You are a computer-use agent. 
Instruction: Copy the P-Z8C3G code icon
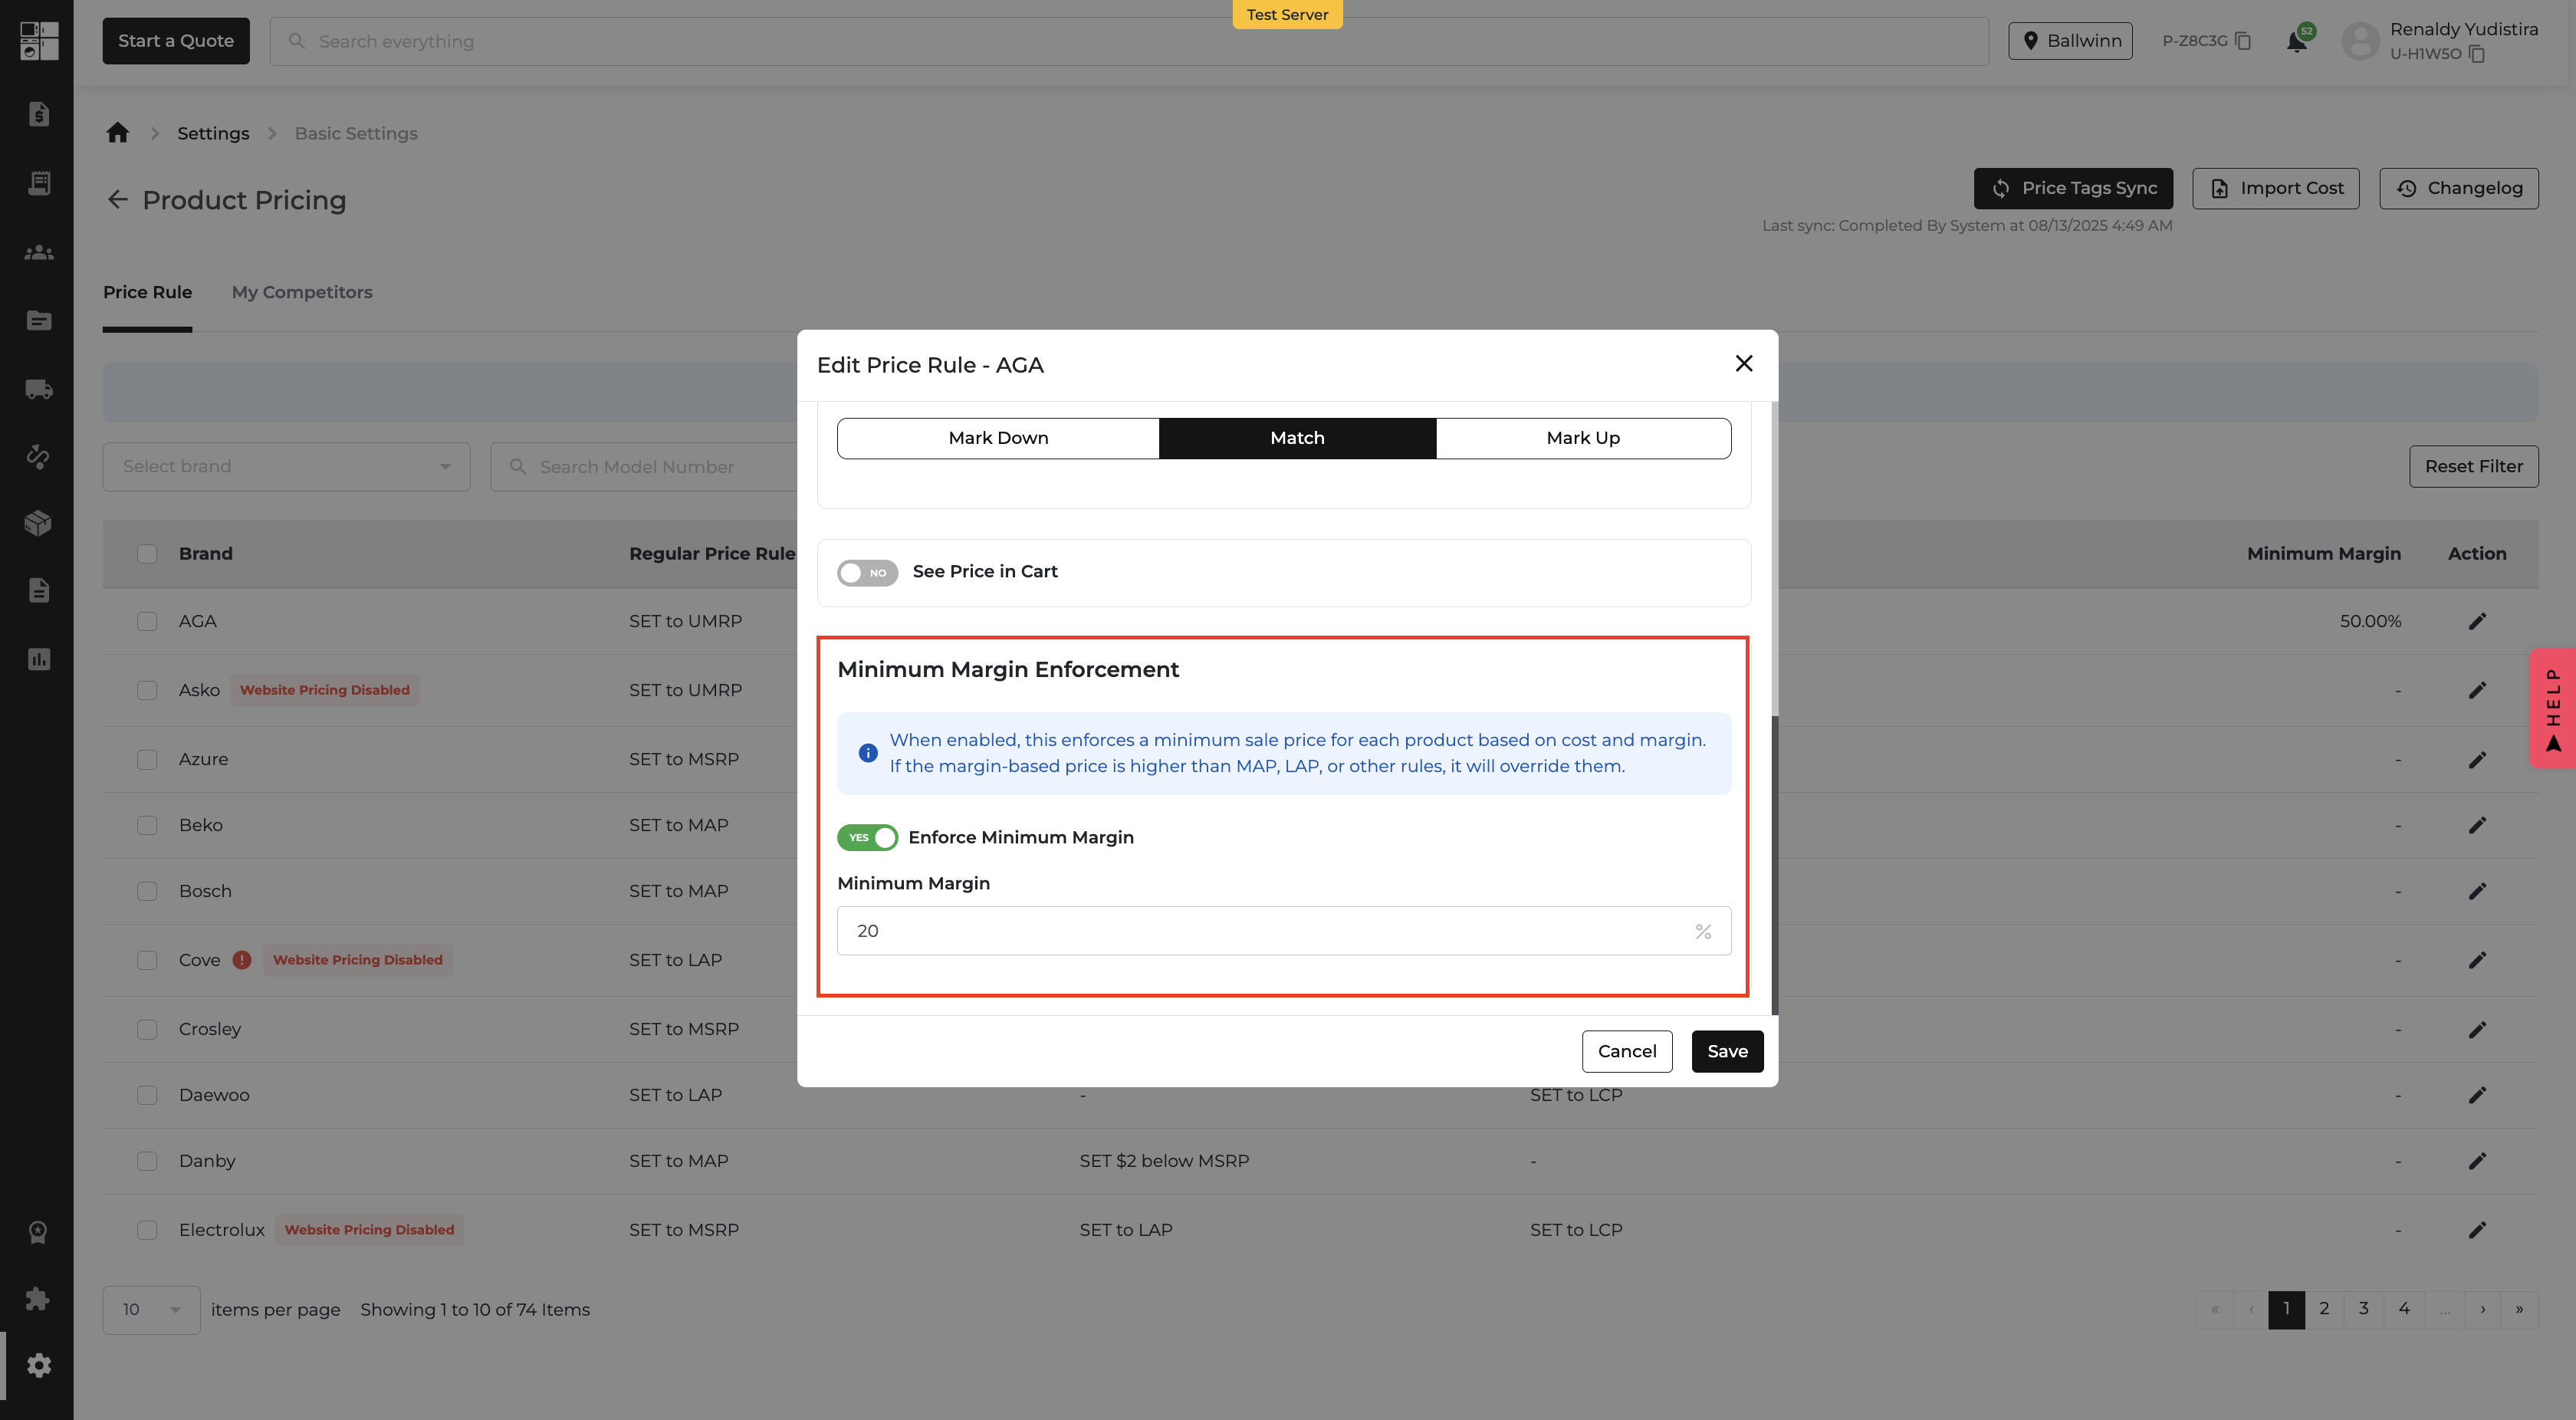pyautogui.click(x=2243, y=41)
